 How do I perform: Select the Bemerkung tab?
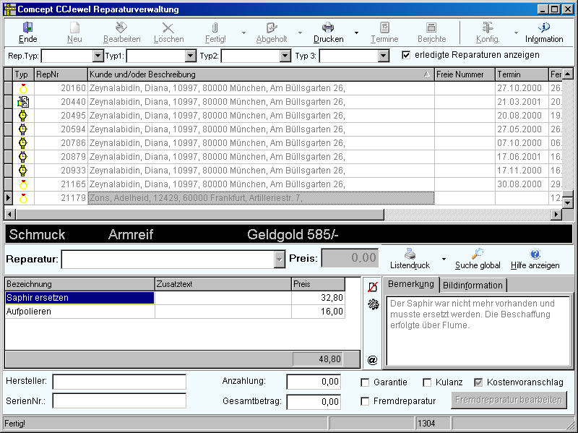[410, 284]
